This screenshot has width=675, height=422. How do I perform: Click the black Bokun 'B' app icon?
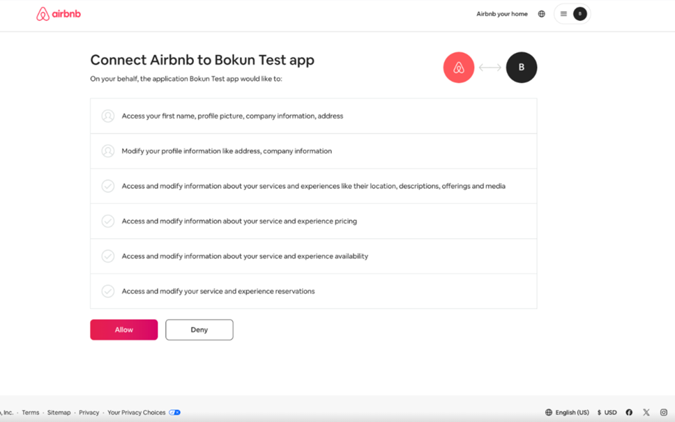pos(522,68)
